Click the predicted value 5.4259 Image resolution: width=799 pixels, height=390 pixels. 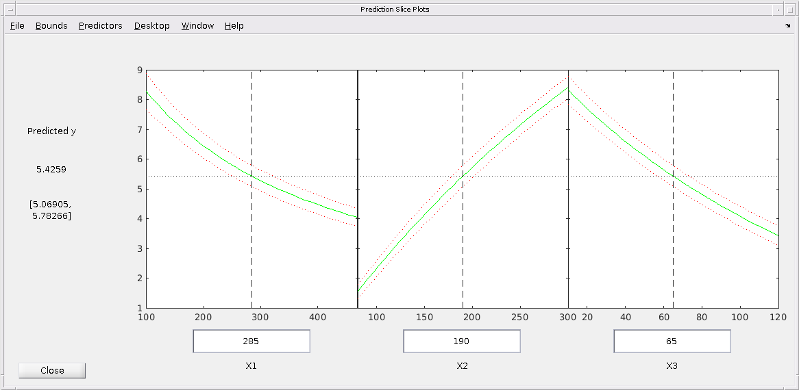51,170
